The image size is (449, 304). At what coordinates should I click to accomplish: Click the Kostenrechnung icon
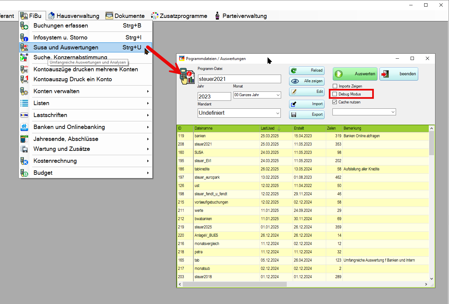point(24,161)
